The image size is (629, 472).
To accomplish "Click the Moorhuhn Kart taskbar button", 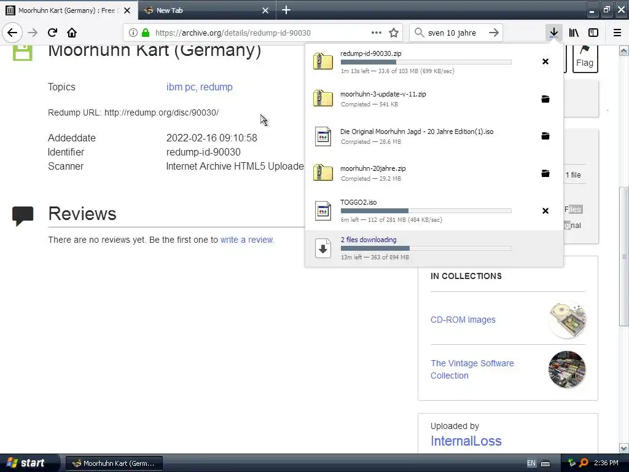I will coord(114,463).
